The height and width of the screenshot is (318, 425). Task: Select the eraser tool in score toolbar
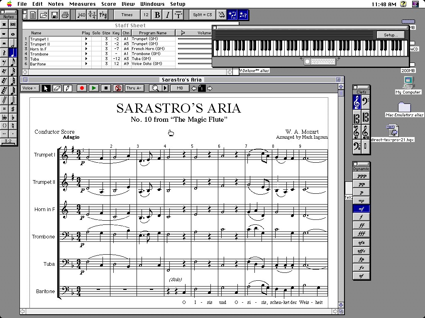(57, 88)
